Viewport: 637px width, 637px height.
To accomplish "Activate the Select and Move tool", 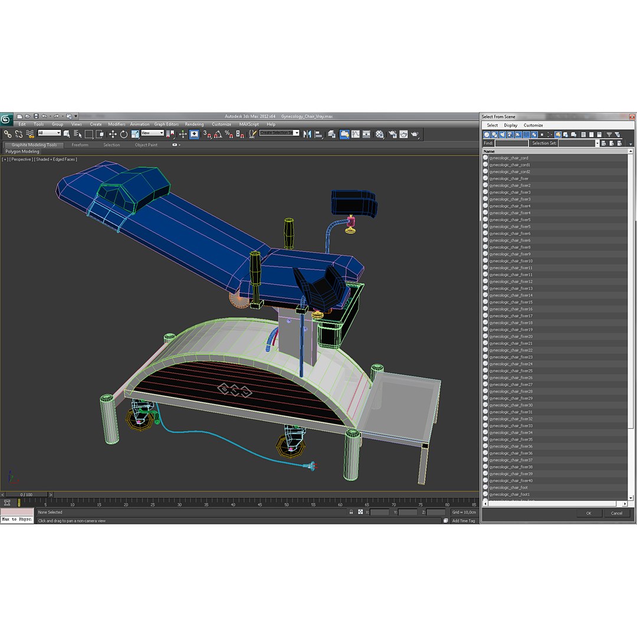I will tap(113, 134).
